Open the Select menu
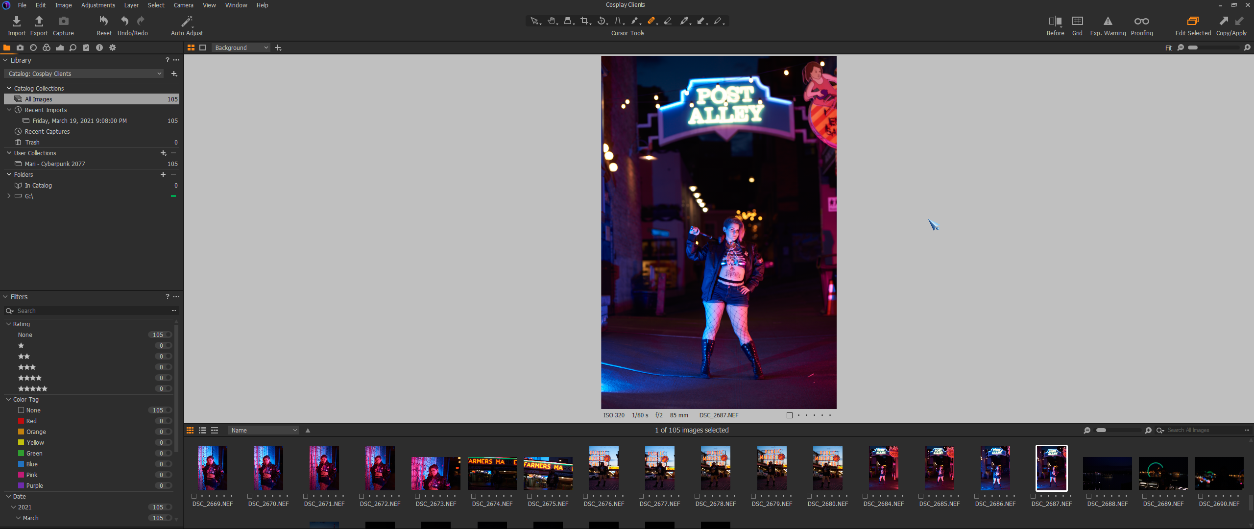This screenshot has height=529, width=1254. (x=156, y=5)
